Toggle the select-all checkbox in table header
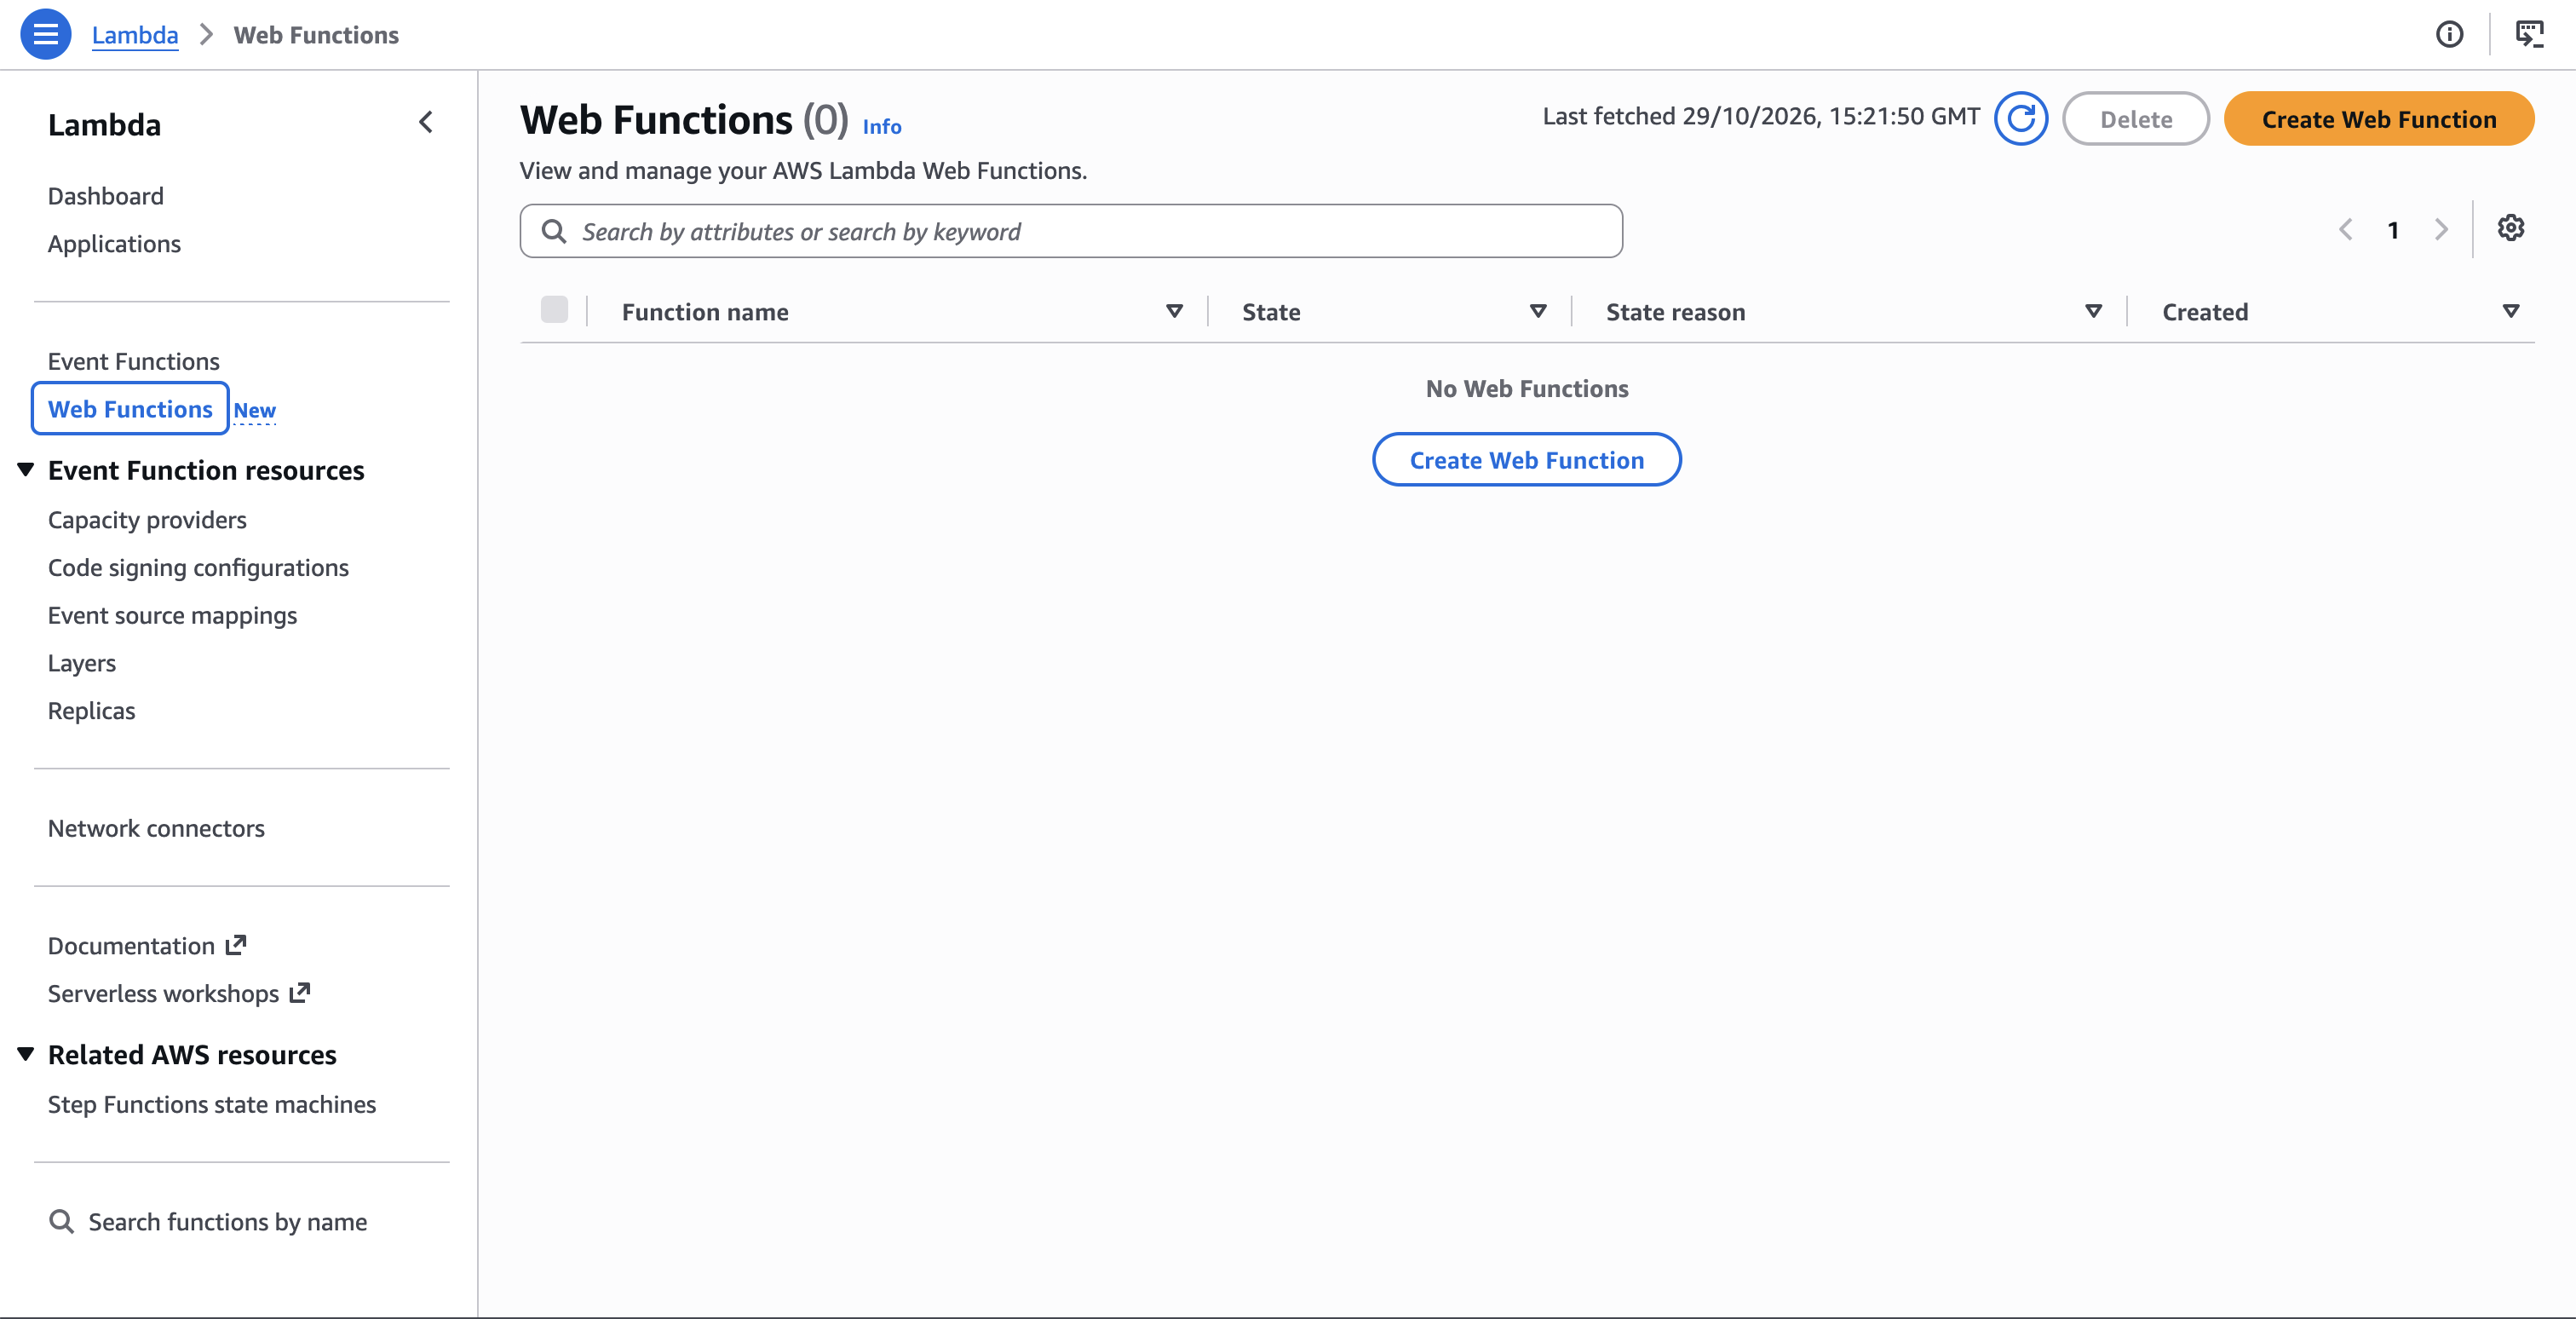 coord(554,310)
